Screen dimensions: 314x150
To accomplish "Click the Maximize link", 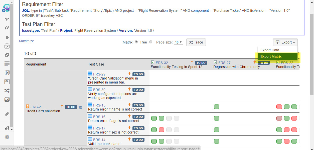I will coord(27,41).
